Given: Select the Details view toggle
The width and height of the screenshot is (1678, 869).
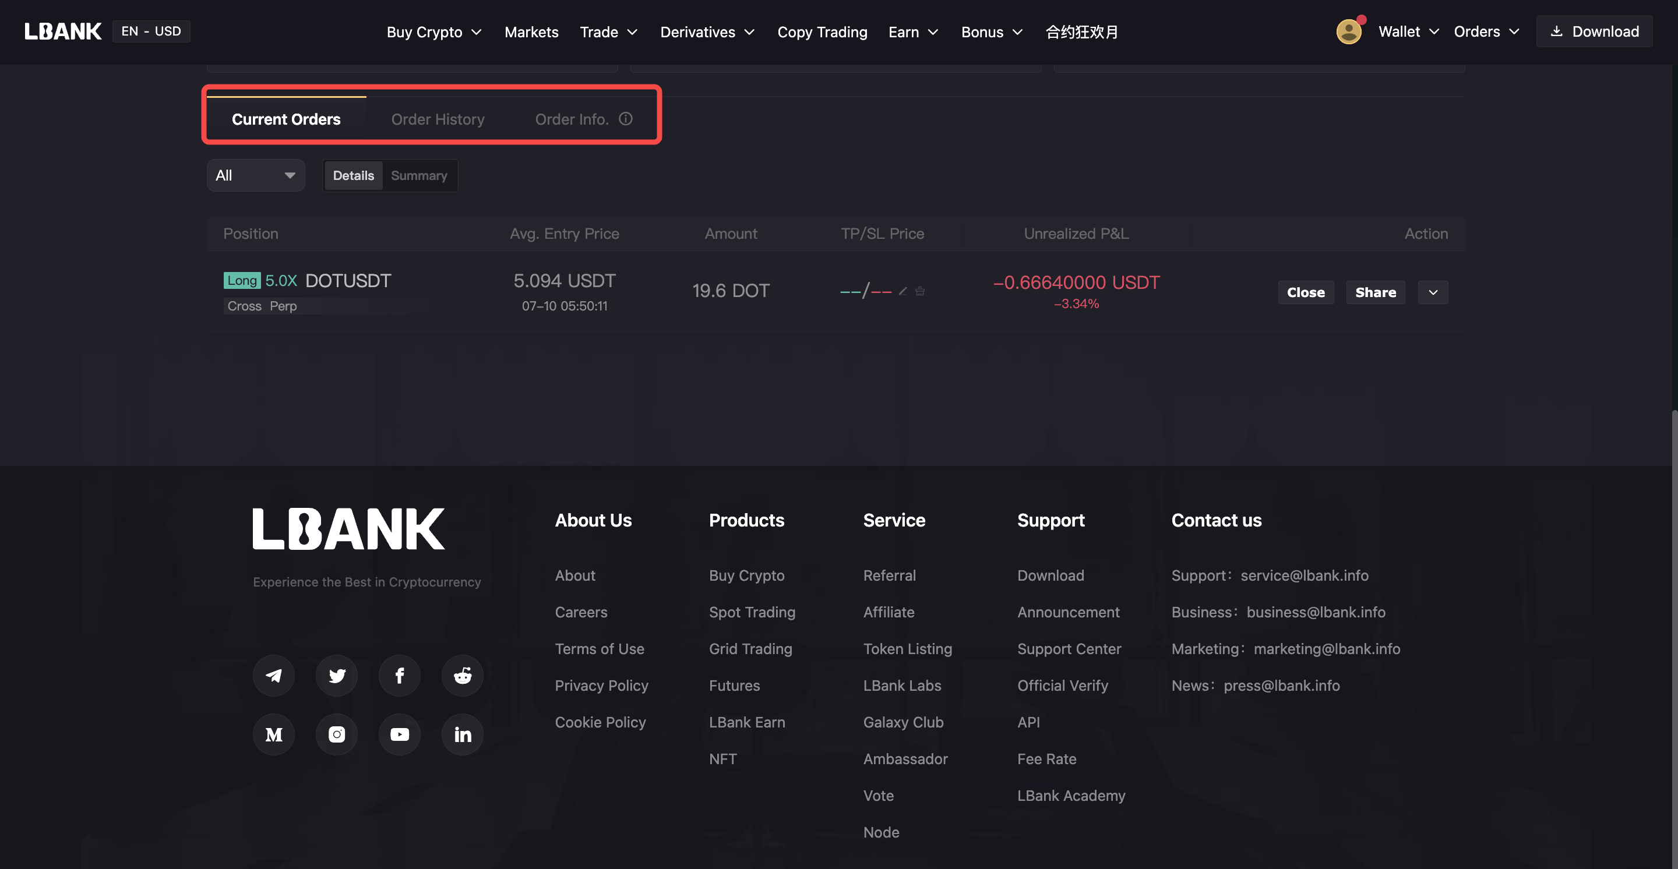Looking at the screenshot, I should coord(353,175).
